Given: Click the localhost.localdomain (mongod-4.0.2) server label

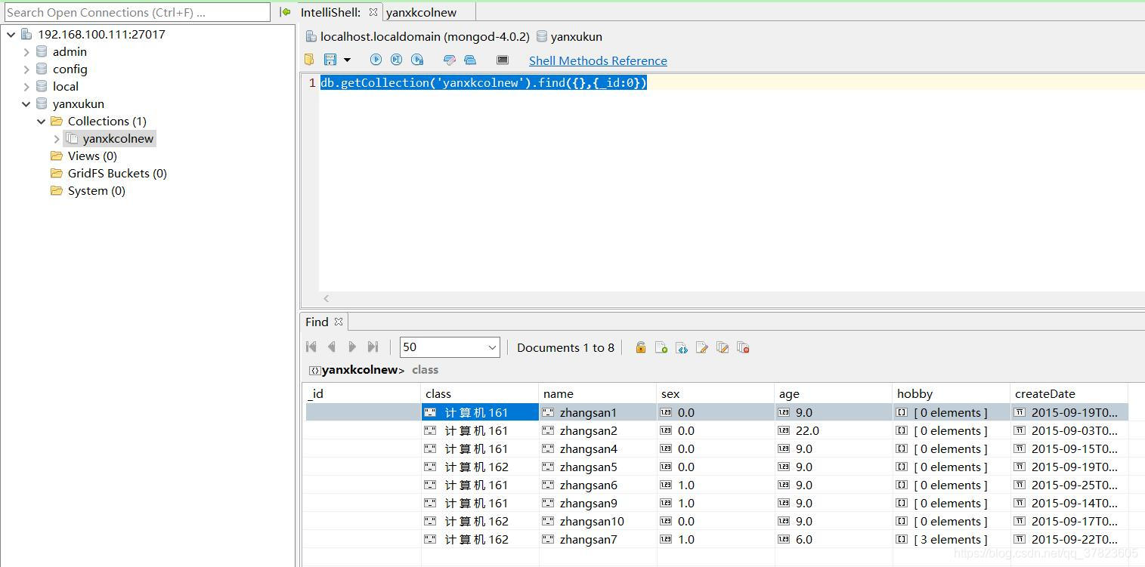Looking at the screenshot, I should tap(425, 36).
